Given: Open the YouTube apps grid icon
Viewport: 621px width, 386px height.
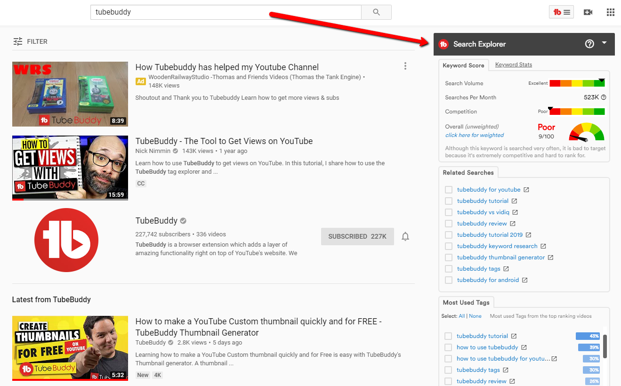Looking at the screenshot, I should pos(611,12).
